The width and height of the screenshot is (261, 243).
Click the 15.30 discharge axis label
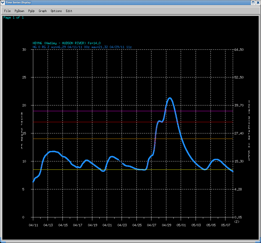click(239, 161)
